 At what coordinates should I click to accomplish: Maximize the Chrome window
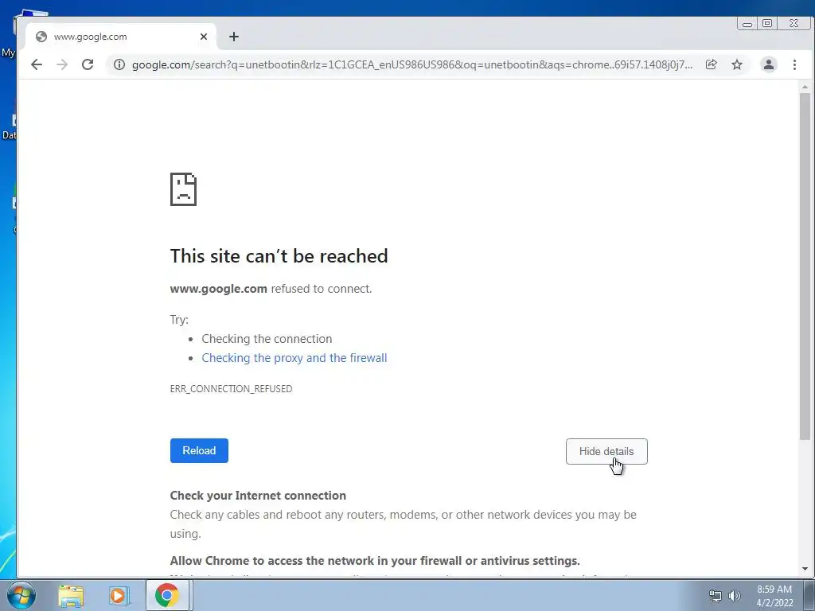click(x=767, y=23)
